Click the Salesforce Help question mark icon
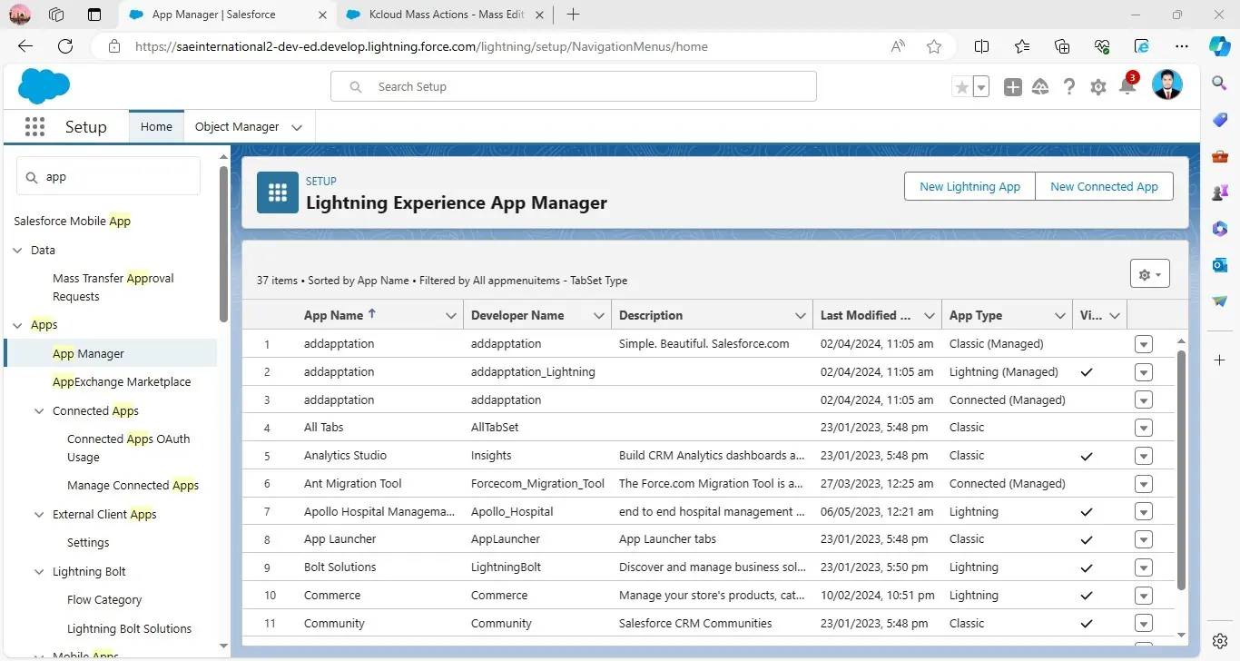 [x=1069, y=87]
